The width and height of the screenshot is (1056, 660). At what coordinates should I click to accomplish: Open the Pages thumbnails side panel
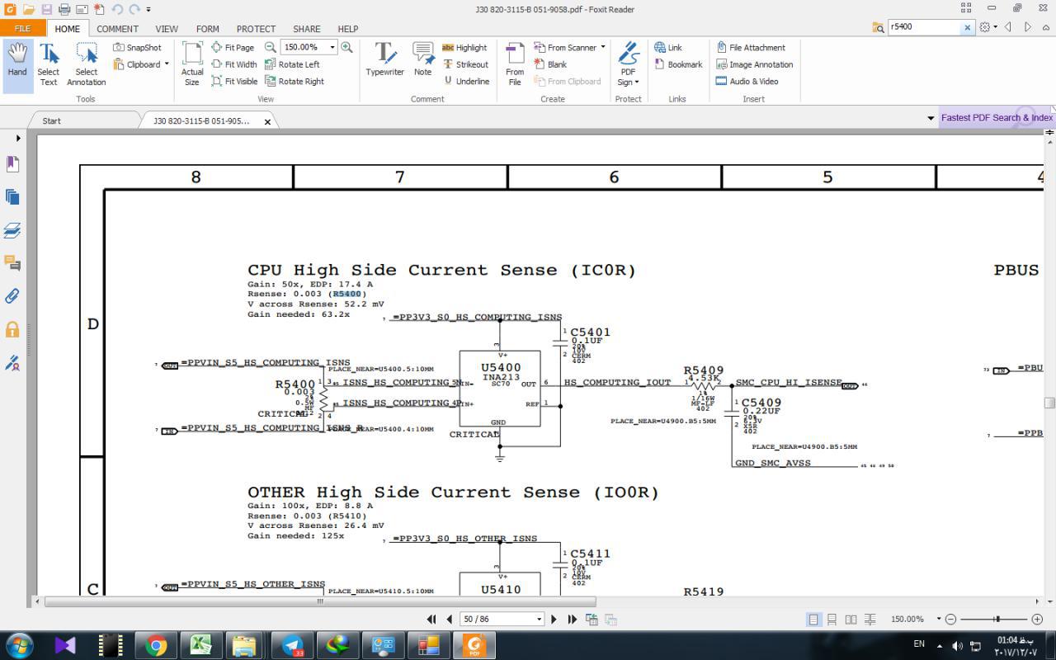[x=12, y=196]
